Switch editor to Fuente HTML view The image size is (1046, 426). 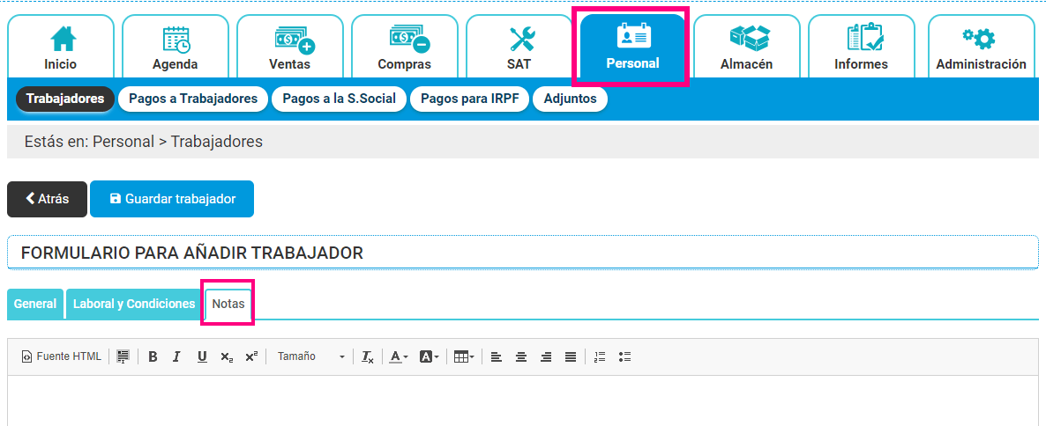click(x=62, y=356)
